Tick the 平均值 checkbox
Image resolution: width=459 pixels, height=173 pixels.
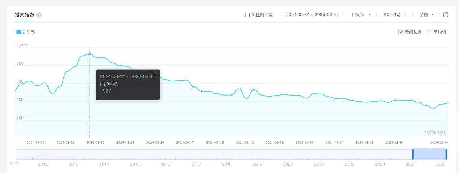pyautogui.click(x=429, y=32)
